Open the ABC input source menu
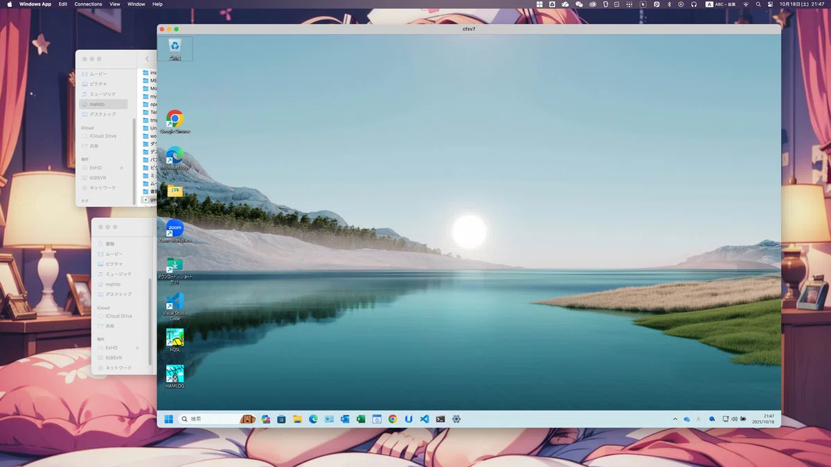 click(x=722, y=4)
